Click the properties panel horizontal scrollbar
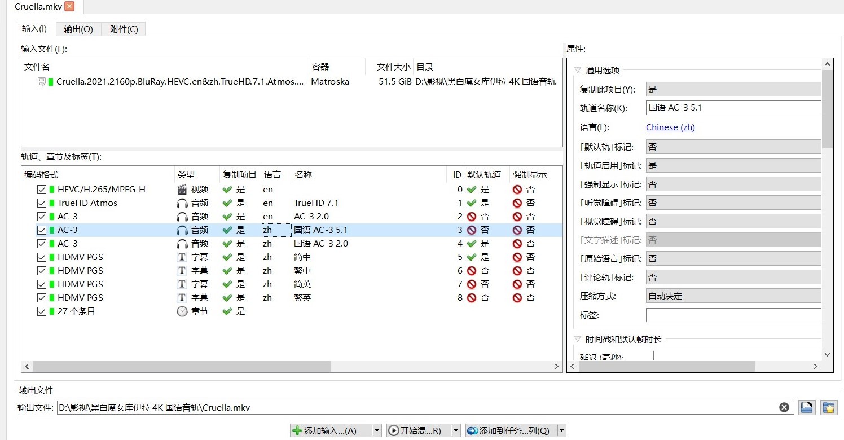 click(667, 367)
